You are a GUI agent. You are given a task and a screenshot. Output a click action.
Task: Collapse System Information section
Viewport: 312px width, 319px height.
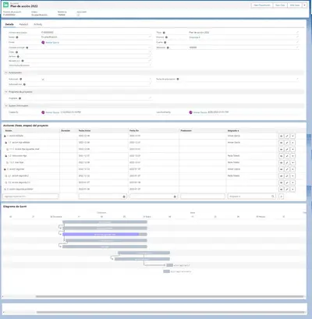coord(6,106)
